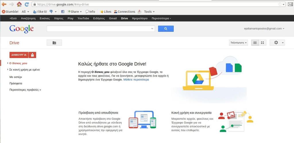The height and width of the screenshot is (143, 294).
Task: Open the settings gear menu
Action: click(x=277, y=43)
